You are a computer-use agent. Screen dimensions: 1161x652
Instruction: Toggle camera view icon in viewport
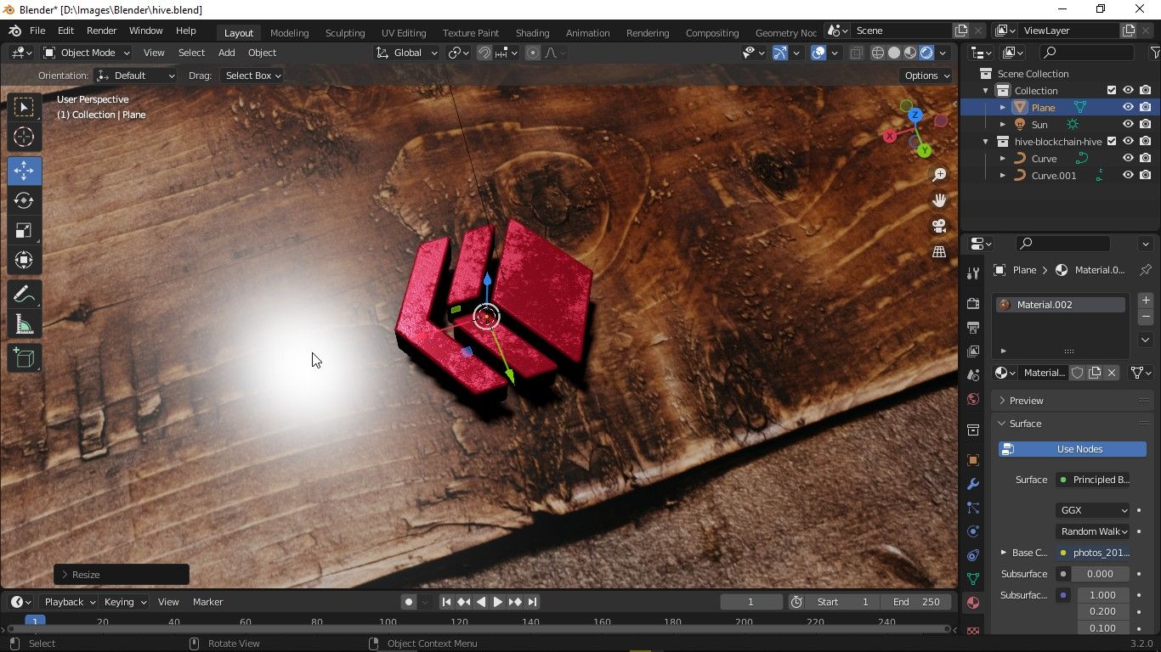click(x=939, y=226)
